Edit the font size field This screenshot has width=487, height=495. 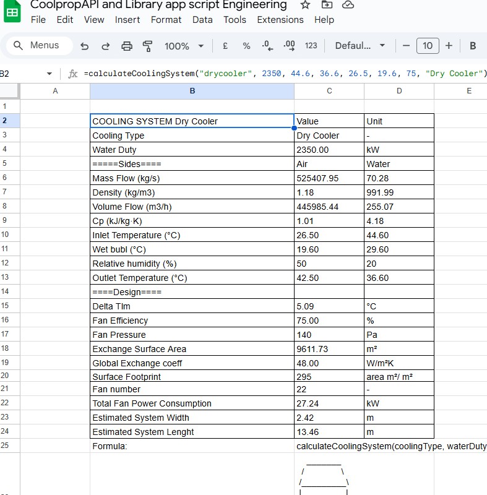pos(428,46)
